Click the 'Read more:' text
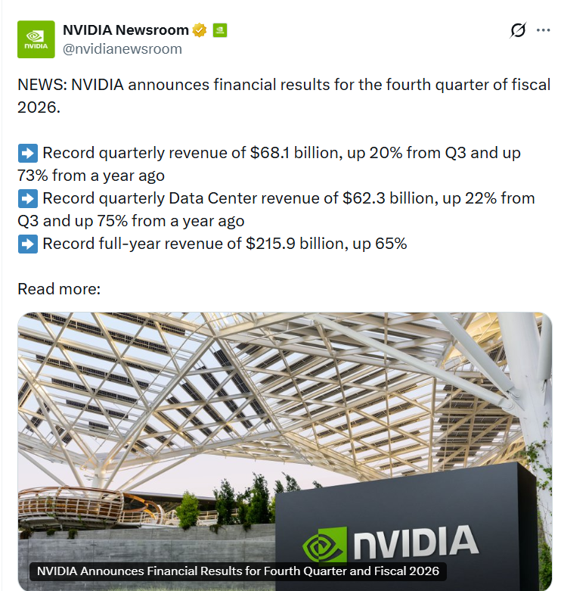This screenshot has height=591, width=561. (59, 289)
